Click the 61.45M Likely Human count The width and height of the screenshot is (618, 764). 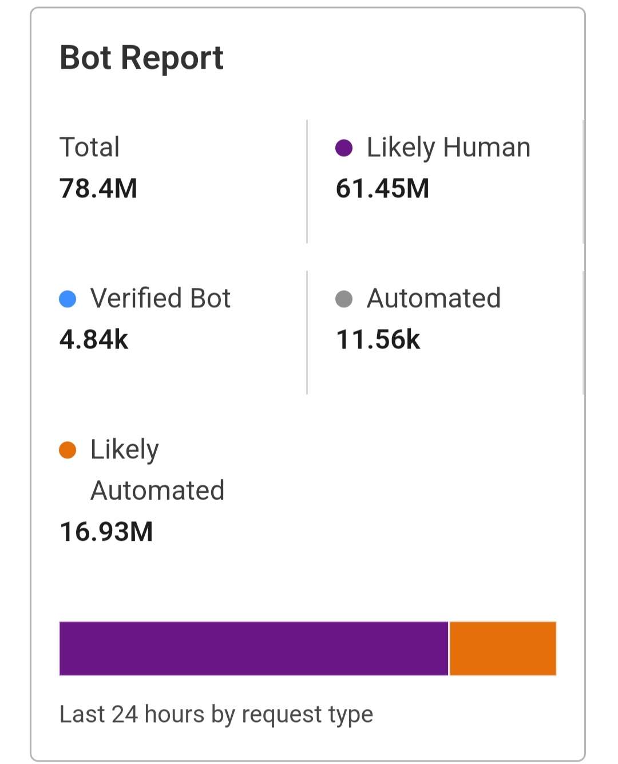(x=382, y=188)
